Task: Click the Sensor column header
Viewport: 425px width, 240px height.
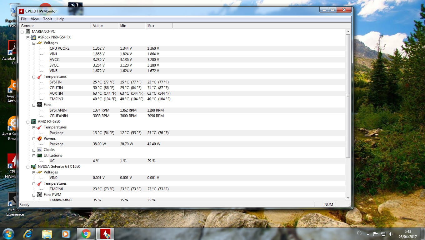Action: tap(55, 26)
